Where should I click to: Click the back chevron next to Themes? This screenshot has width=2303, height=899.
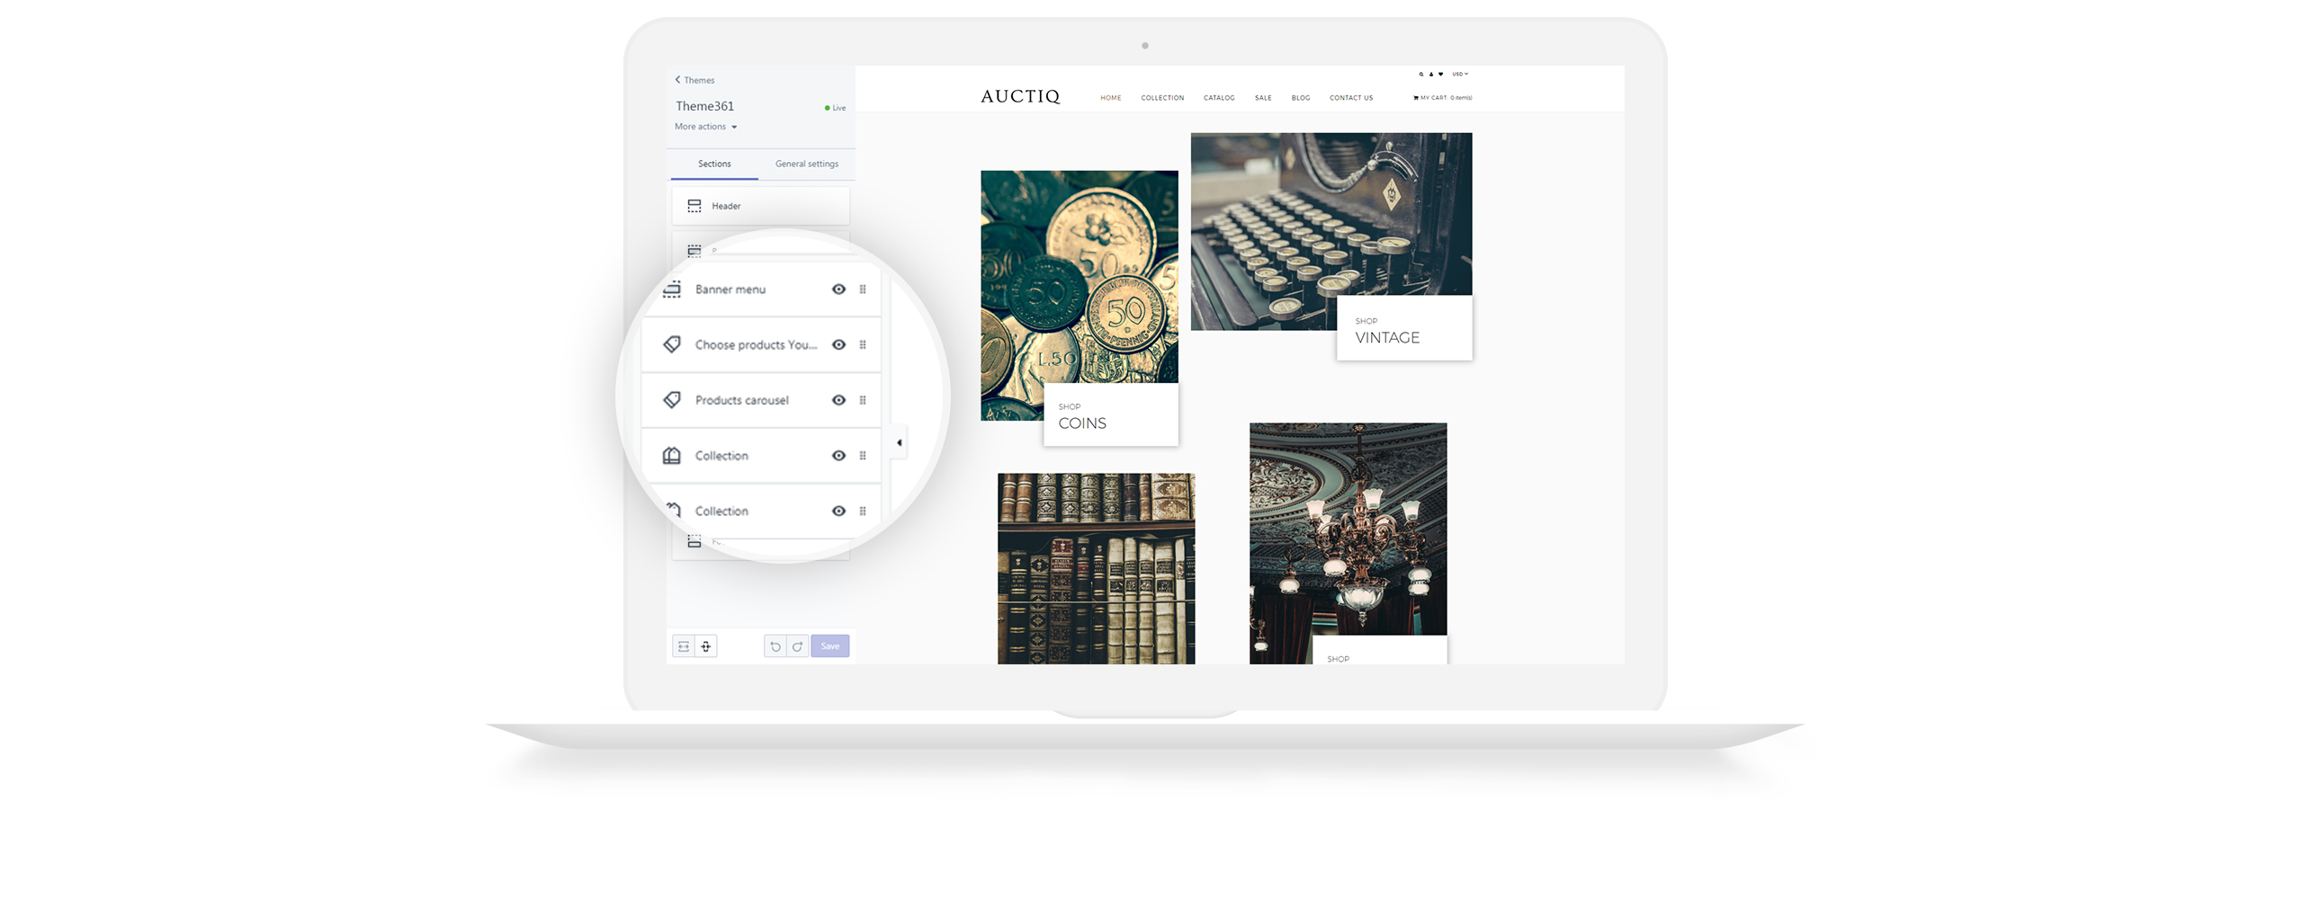678,80
